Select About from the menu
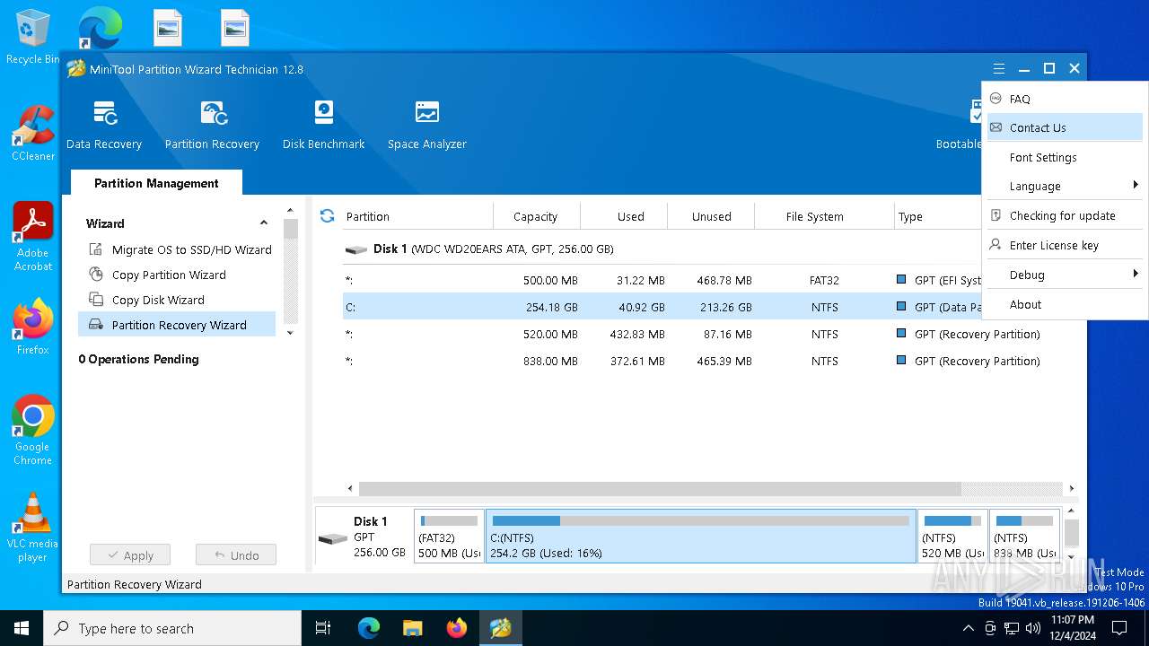This screenshot has height=646, width=1149. [x=1065, y=304]
